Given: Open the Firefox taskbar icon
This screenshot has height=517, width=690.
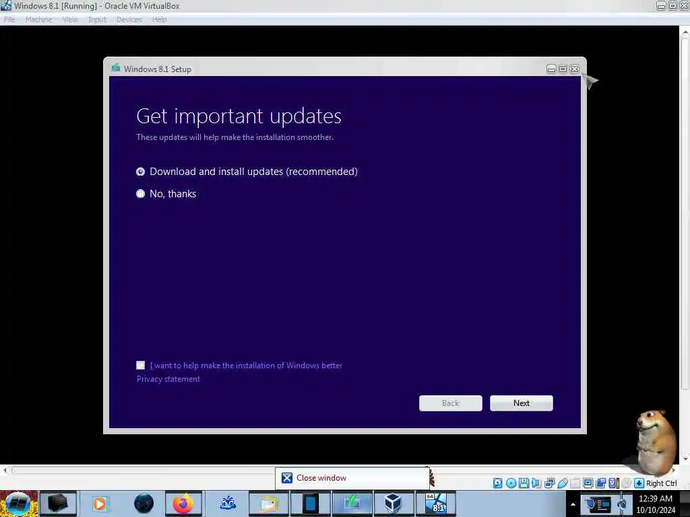Looking at the screenshot, I should click(x=183, y=504).
